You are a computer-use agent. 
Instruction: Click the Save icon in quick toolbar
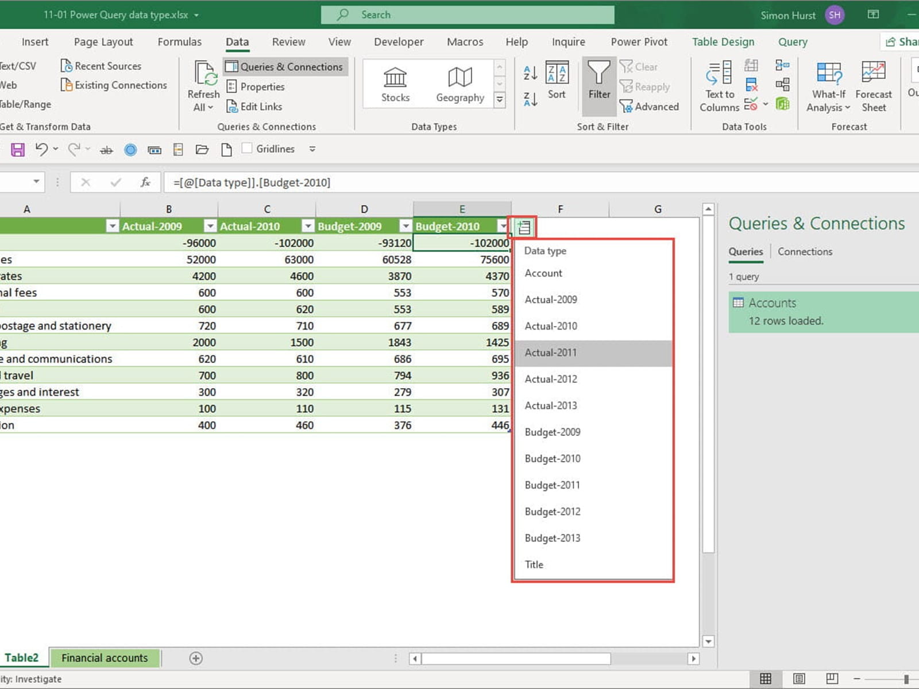(18, 150)
